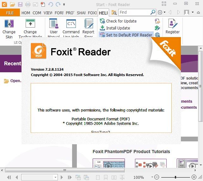The width and height of the screenshot is (203, 181).
Task: Open the page number combo box dropdown
Action: [x=55, y=177]
